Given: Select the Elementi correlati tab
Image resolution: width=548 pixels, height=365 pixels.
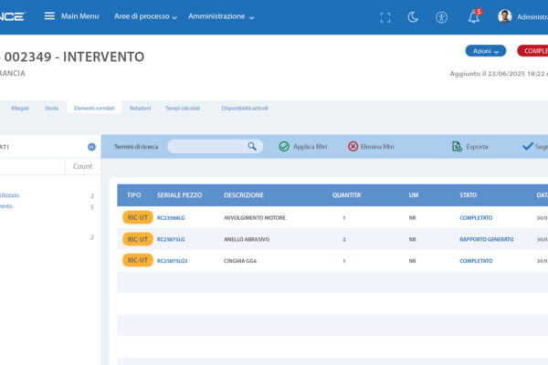Looking at the screenshot, I should (94, 109).
